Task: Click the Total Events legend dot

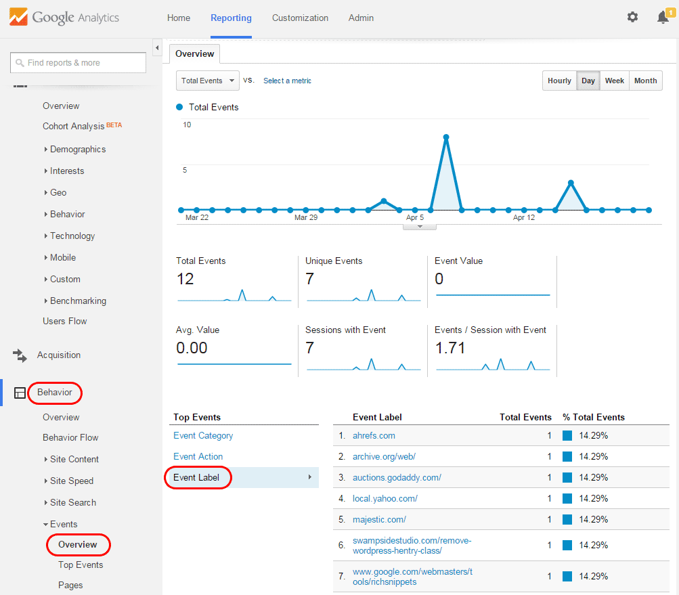Action: [x=179, y=107]
